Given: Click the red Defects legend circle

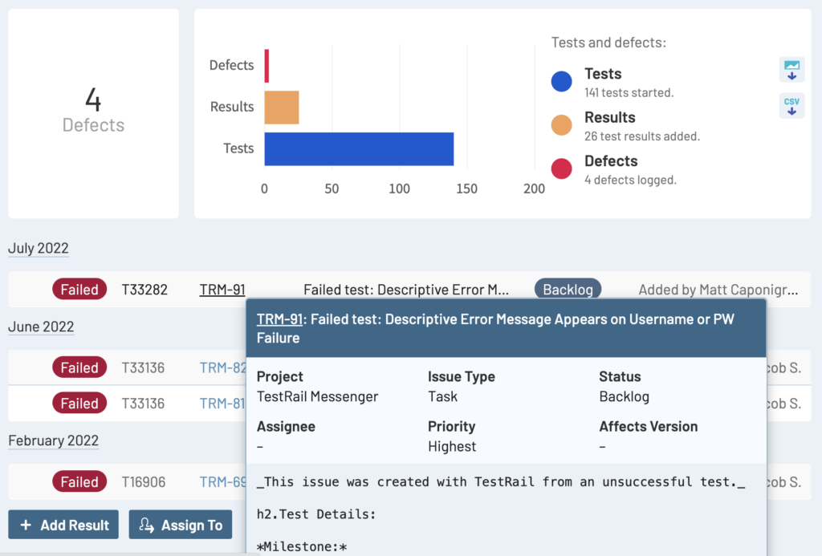Looking at the screenshot, I should coord(562,168).
